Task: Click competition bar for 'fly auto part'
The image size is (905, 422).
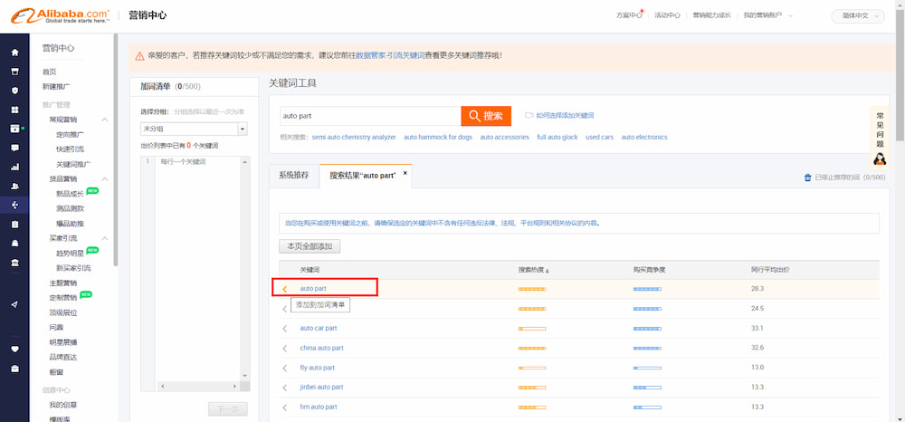Action: pyautogui.click(x=647, y=368)
